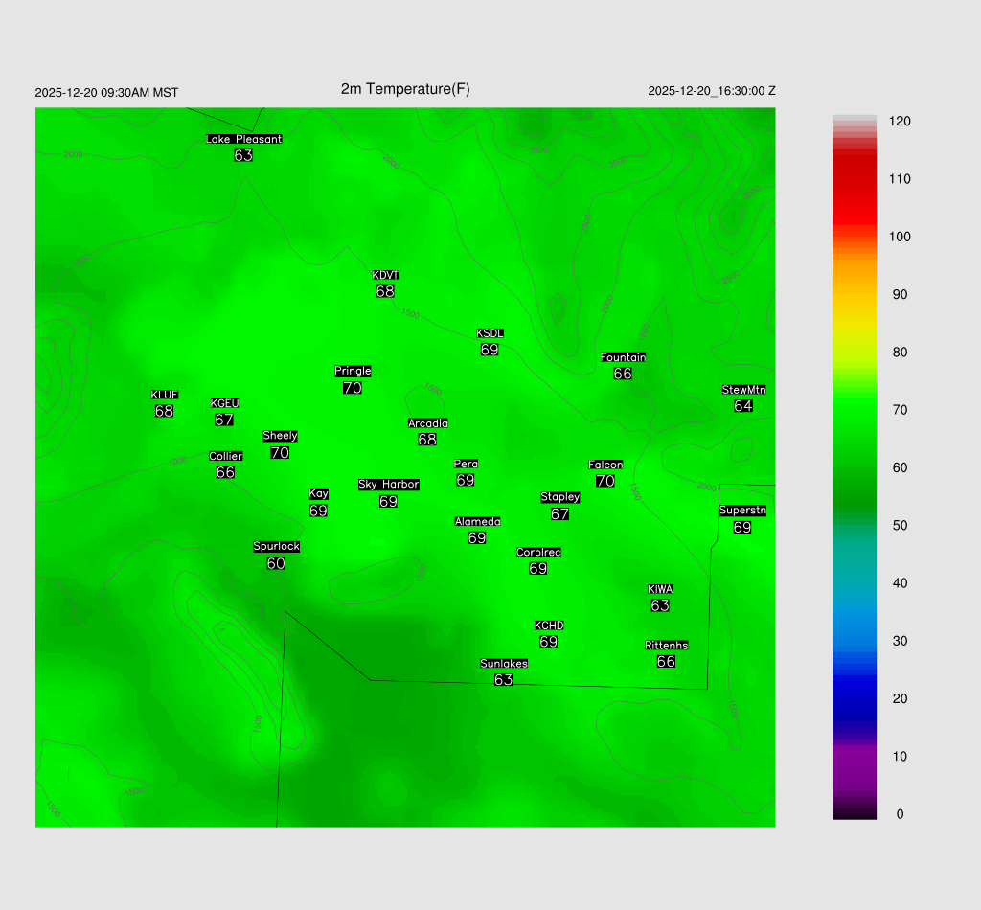Select the Fountain station label

[x=623, y=357]
